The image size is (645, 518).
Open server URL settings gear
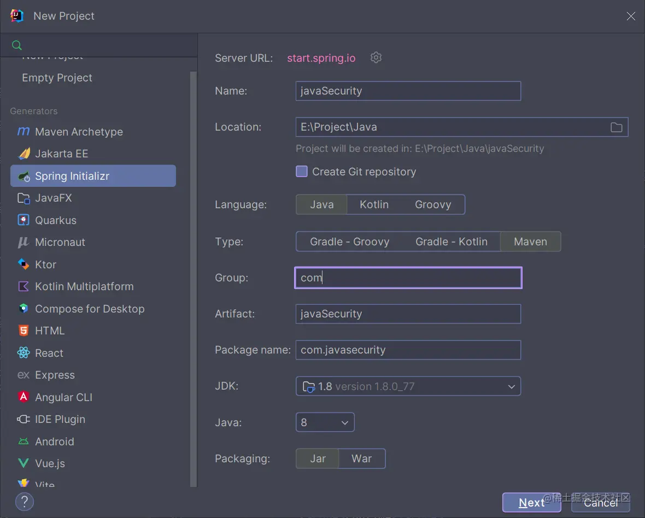376,57
